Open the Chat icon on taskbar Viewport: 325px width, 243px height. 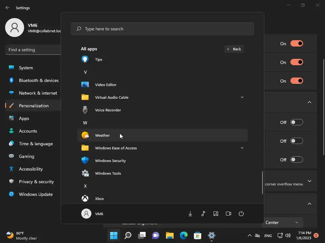[156, 235]
